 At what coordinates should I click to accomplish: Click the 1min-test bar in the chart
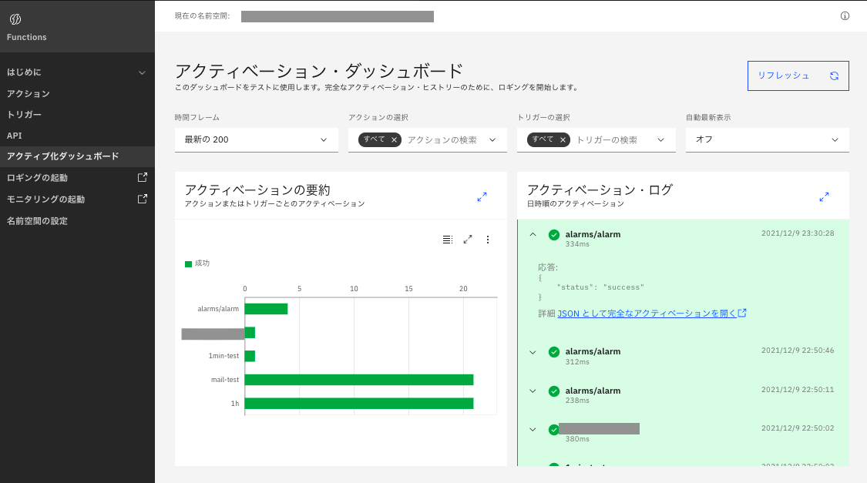pos(250,356)
